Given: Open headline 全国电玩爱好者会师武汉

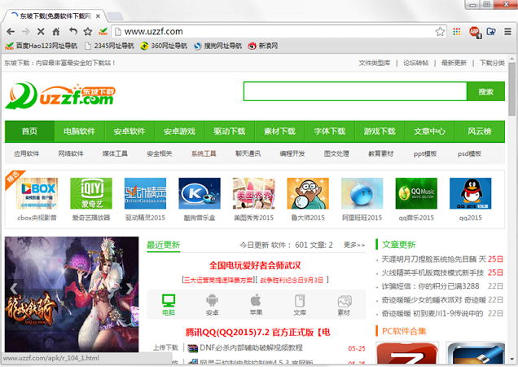Looking at the screenshot, I should pos(255,265).
